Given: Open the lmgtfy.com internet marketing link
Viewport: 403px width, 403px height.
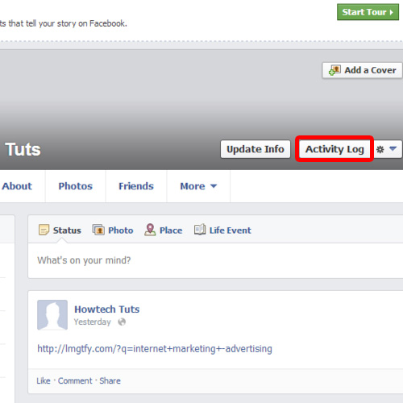Looking at the screenshot, I should pos(155,349).
